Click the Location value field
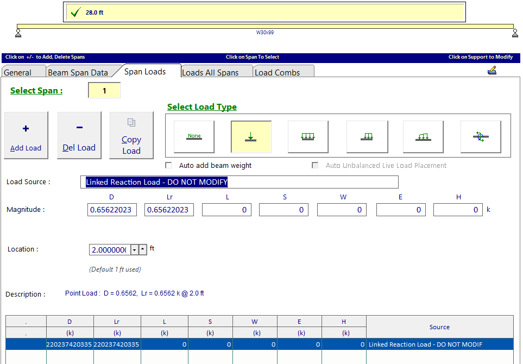This screenshot has height=364, width=523. click(x=110, y=249)
